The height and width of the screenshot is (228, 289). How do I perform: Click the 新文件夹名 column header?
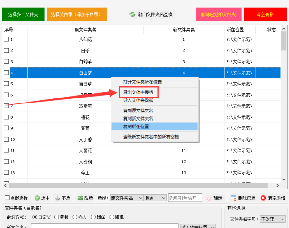184,30
